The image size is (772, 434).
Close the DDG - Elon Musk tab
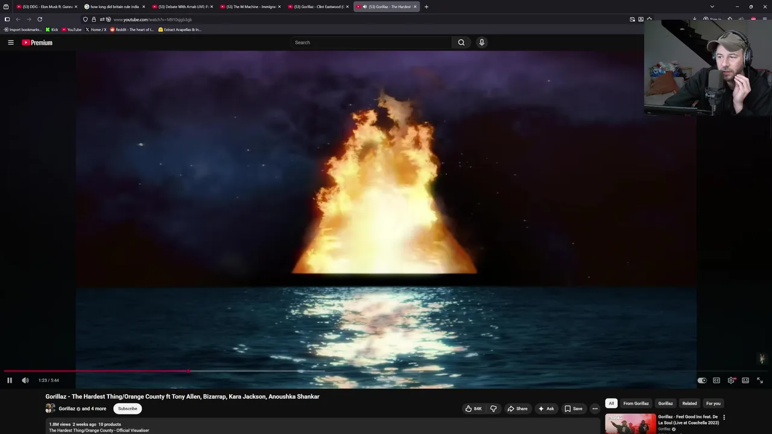point(75,7)
